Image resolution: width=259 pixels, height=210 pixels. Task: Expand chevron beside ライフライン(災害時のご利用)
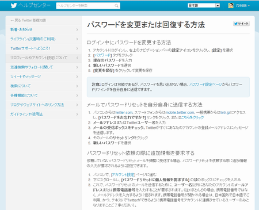[x=77, y=39]
